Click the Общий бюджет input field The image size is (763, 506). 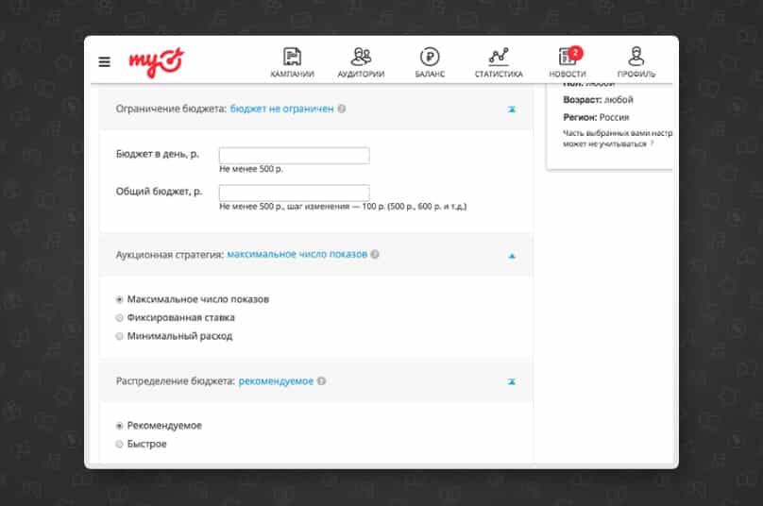click(x=294, y=193)
